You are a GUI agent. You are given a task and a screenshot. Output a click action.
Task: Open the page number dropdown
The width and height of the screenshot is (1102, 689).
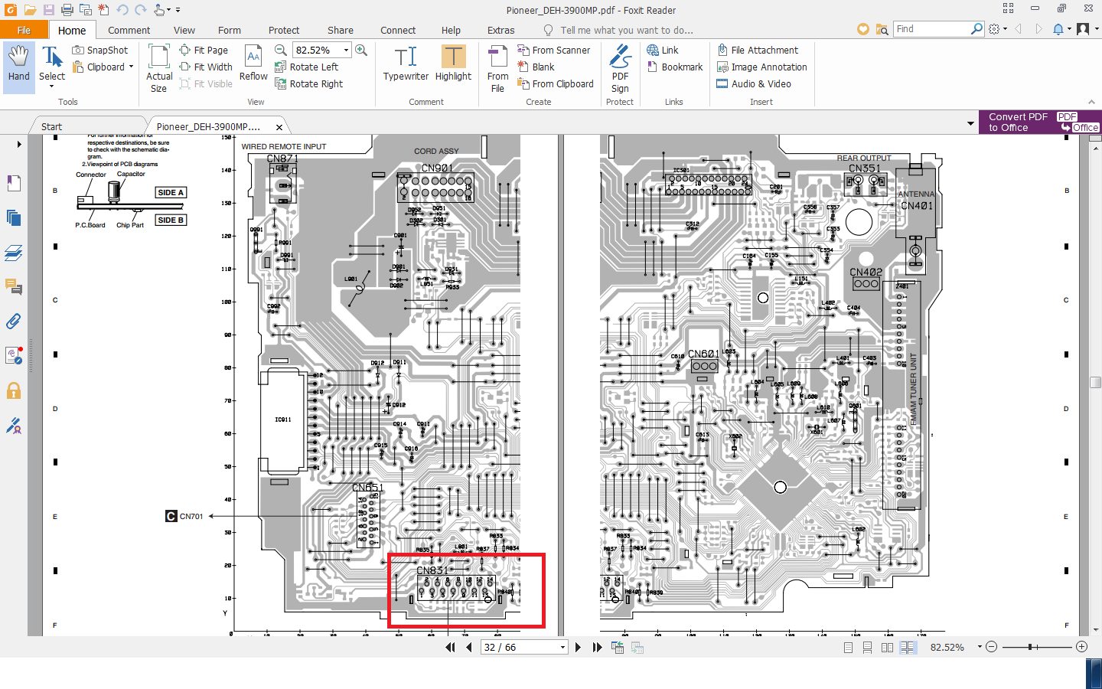tap(562, 648)
